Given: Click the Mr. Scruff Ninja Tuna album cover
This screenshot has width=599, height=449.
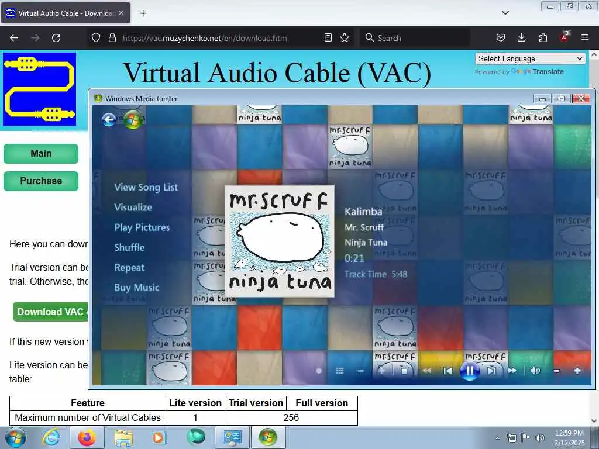Looking at the screenshot, I should [x=280, y=241].
